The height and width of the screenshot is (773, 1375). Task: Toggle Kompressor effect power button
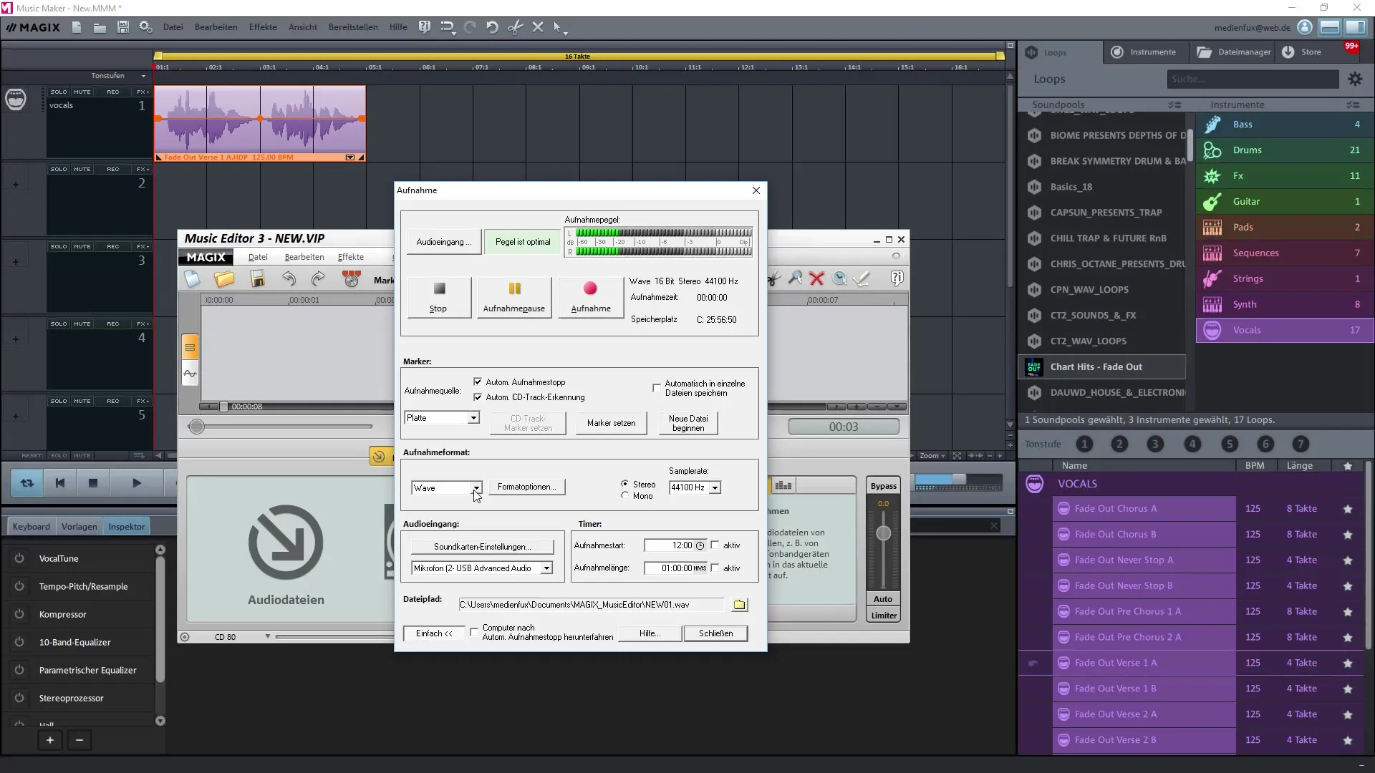click(19, 614)
